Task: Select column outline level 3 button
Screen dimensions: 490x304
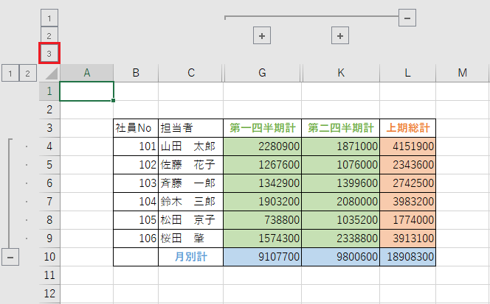Action: pos(49,53)
